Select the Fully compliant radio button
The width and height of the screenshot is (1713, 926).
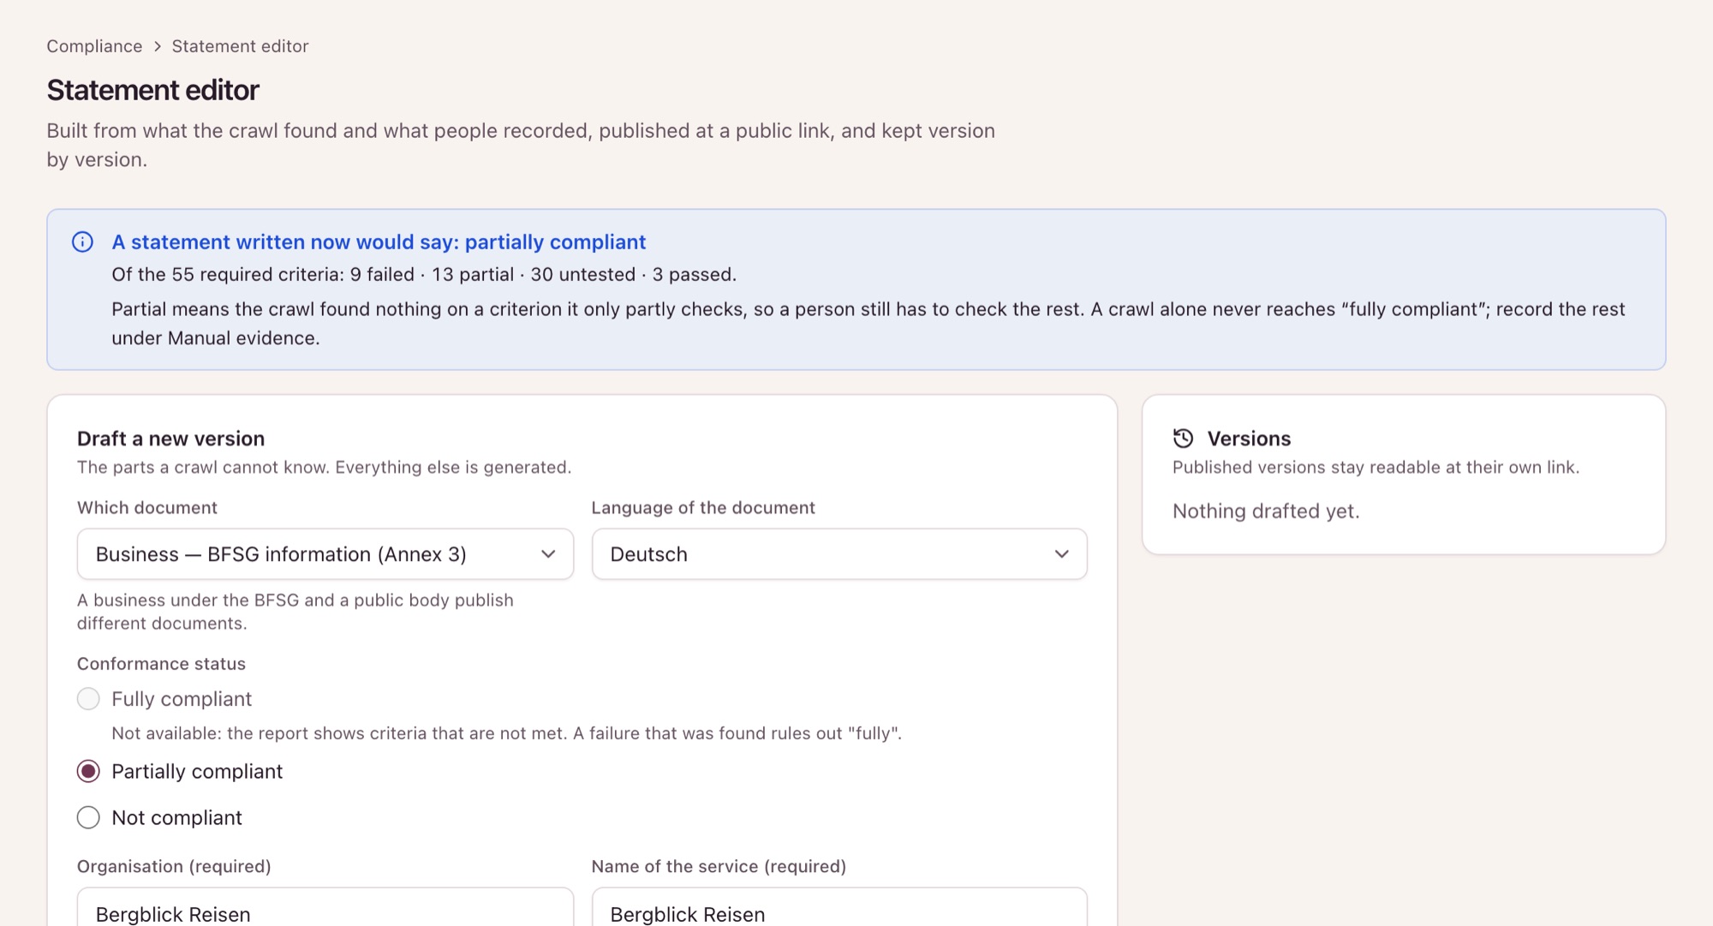tap(88, 699)
